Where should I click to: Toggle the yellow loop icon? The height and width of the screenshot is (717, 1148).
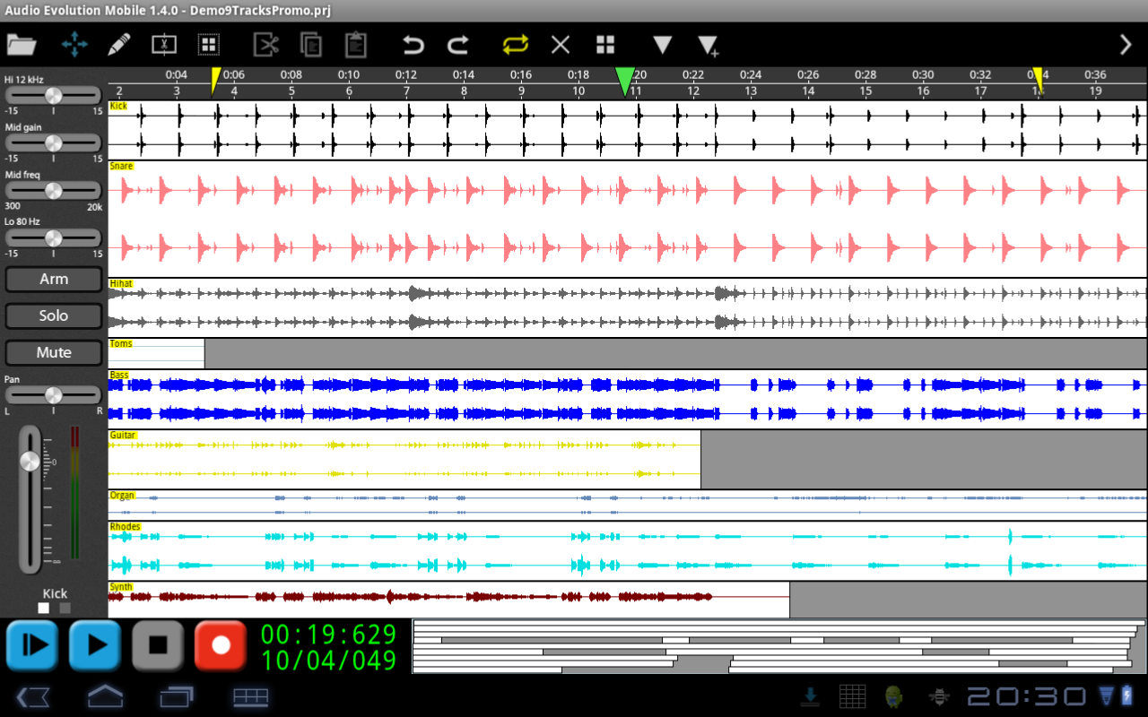point(516,44)
